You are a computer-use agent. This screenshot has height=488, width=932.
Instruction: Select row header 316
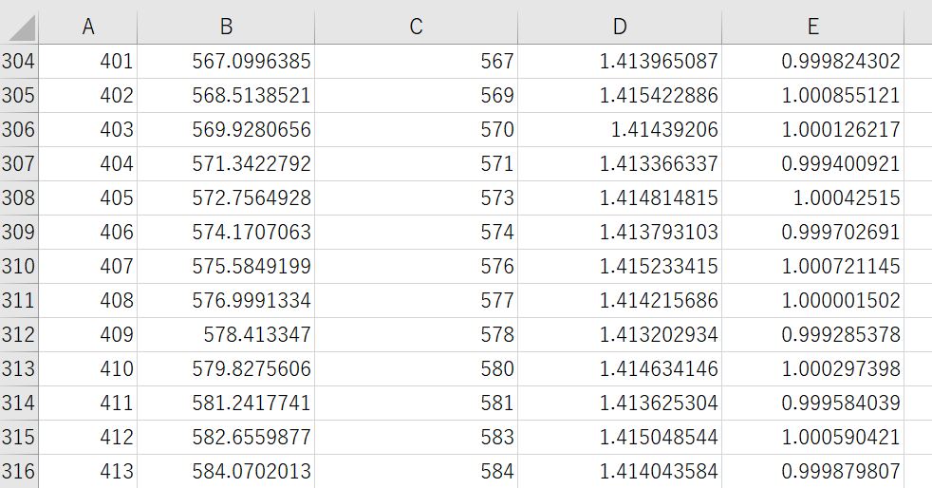[19, 471]
